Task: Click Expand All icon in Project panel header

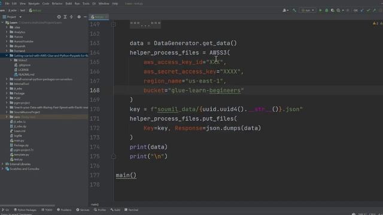Action: tap(65, 17)
